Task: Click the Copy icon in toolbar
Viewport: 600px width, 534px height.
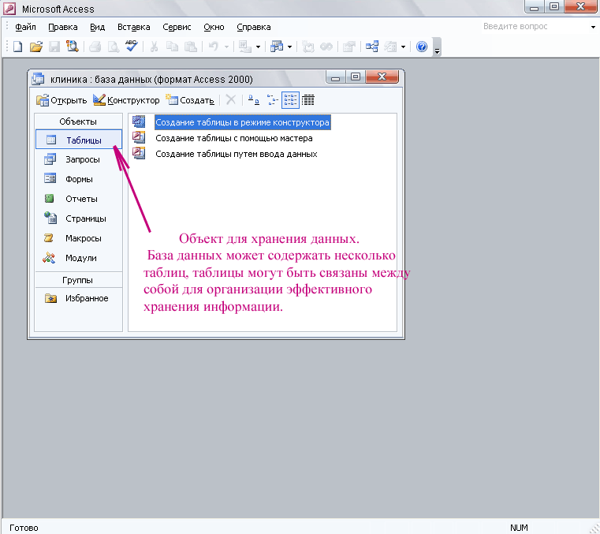Action: (x=172, y=47)
